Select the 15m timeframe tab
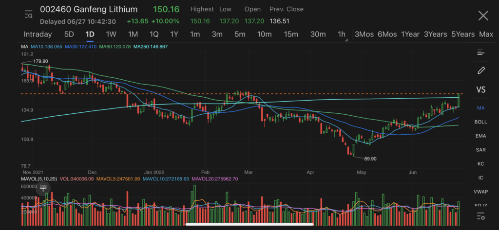 (x=291, y=35)
